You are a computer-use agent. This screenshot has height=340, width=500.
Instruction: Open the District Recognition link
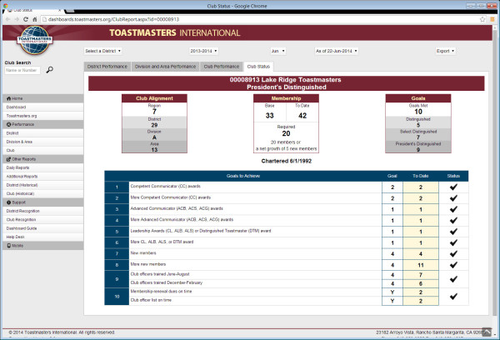point(43,211)
